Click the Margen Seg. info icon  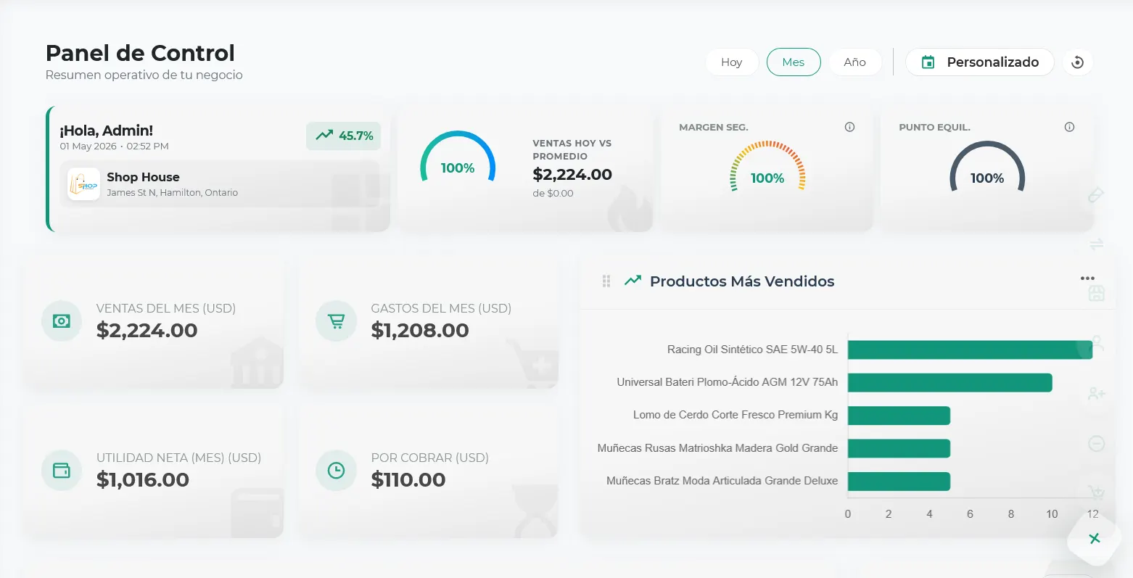(850, 127)
